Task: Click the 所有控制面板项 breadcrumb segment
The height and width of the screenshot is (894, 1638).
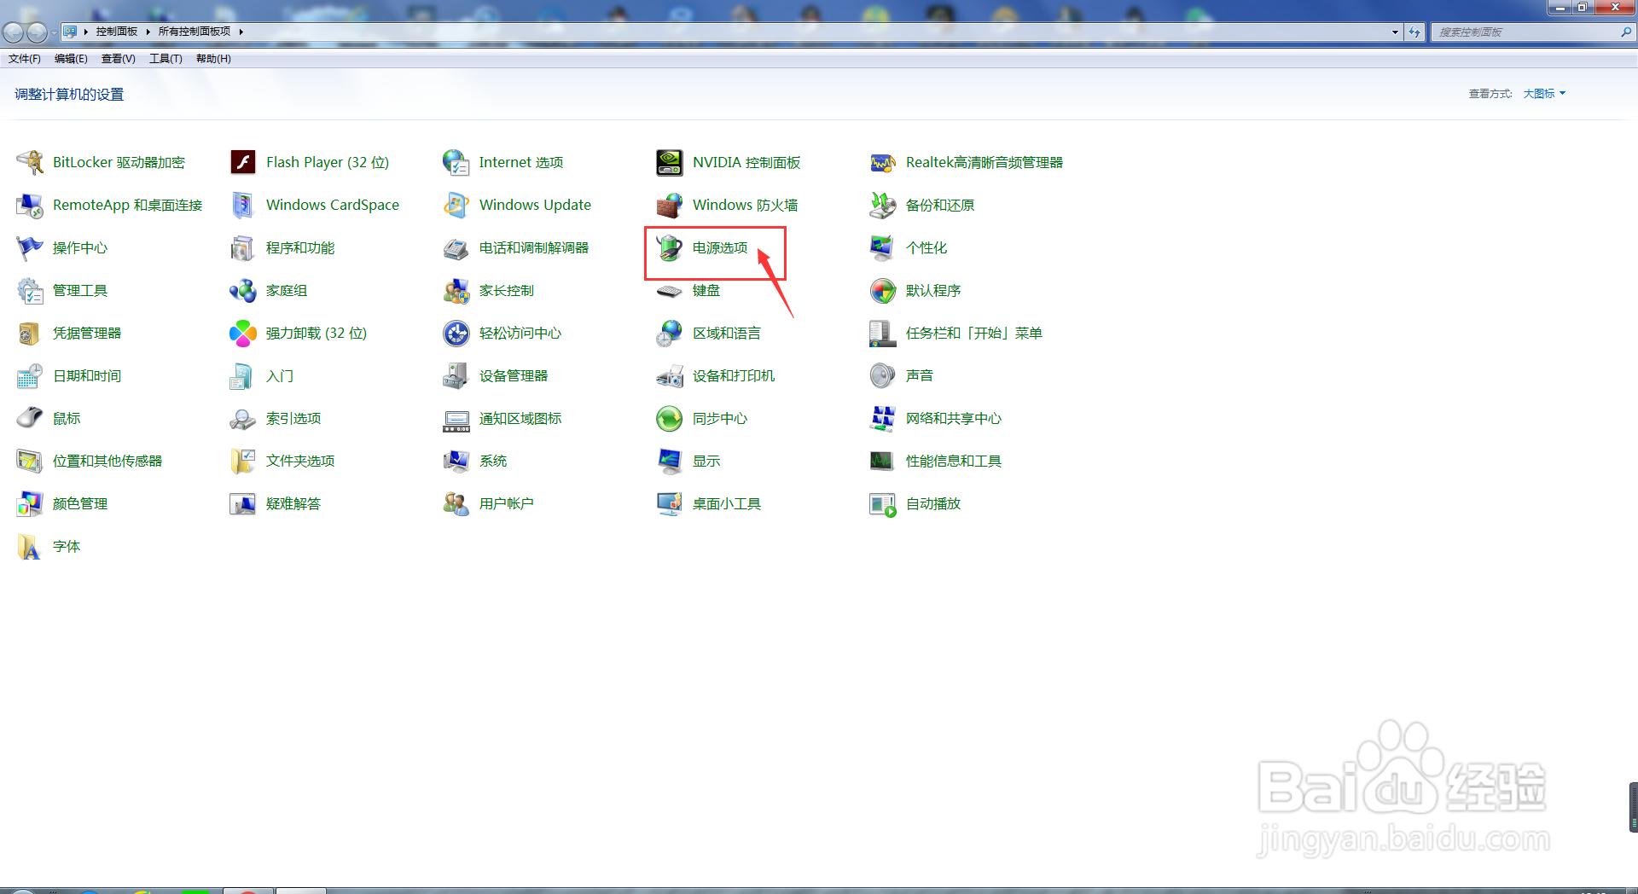Action: click(x=195, y=32)
